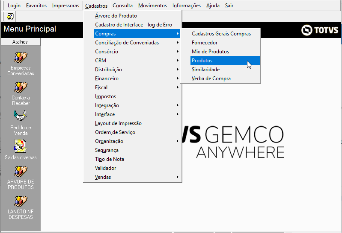Expand the Financeiro submenu

click(137, 79)
